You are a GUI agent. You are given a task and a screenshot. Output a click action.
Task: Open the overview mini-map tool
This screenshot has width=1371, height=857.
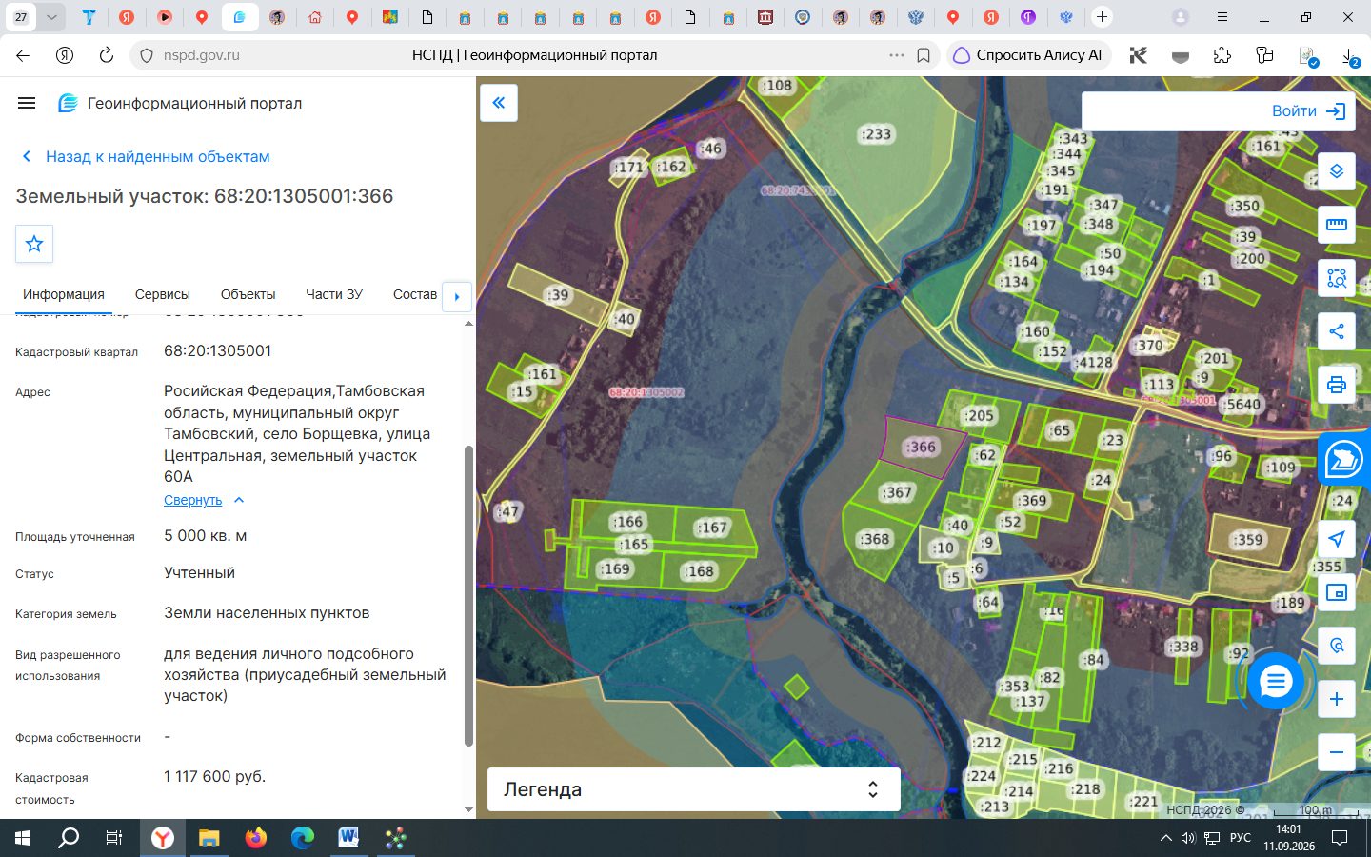(1337, 592)
